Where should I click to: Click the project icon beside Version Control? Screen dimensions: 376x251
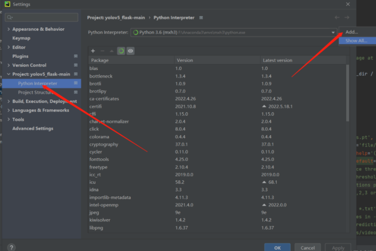coord(76,65)
